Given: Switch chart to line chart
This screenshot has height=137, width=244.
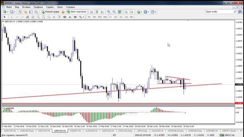Looking at the screenshot, I should [102, 12].
